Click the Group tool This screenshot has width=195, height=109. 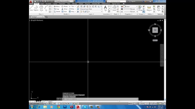(x=140, y=8)
